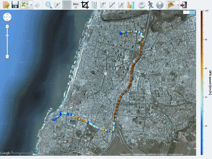This screenshot has width=212, height=159.
Task: Click the running person activity icon
Action: [x=151, y=5]
